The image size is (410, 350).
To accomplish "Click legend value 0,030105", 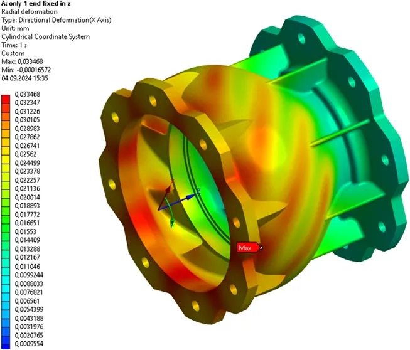I will (27, 120).
